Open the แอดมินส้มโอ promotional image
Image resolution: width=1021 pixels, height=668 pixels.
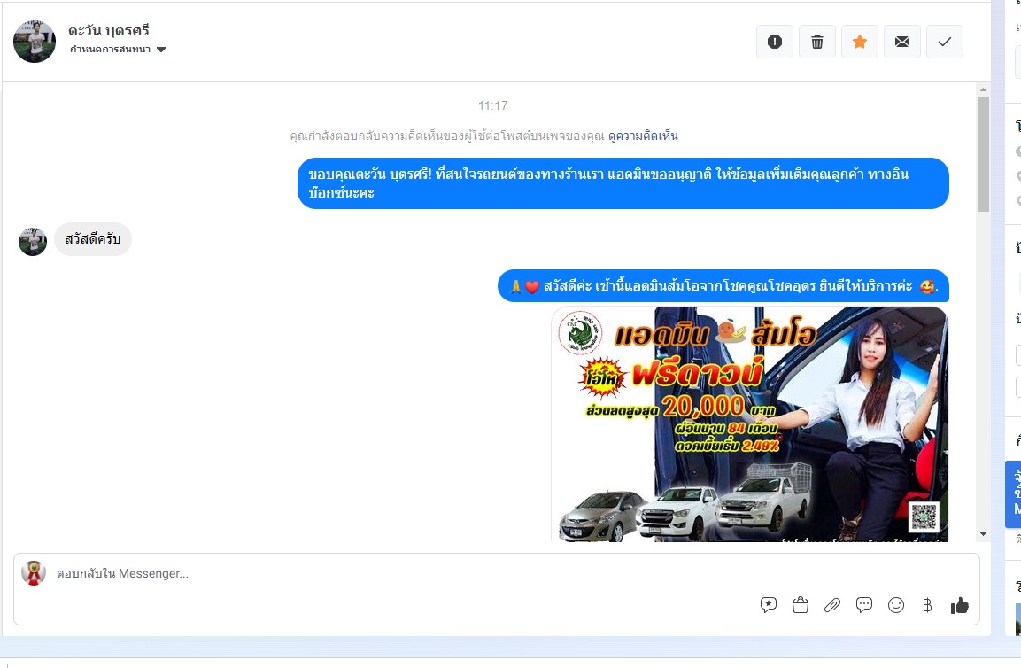pos(749,423)
